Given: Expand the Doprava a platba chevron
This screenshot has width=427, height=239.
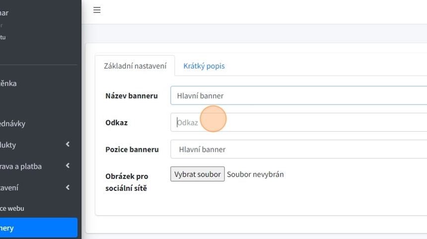Looking at the screenshot, I should click(x=68, y=166).
